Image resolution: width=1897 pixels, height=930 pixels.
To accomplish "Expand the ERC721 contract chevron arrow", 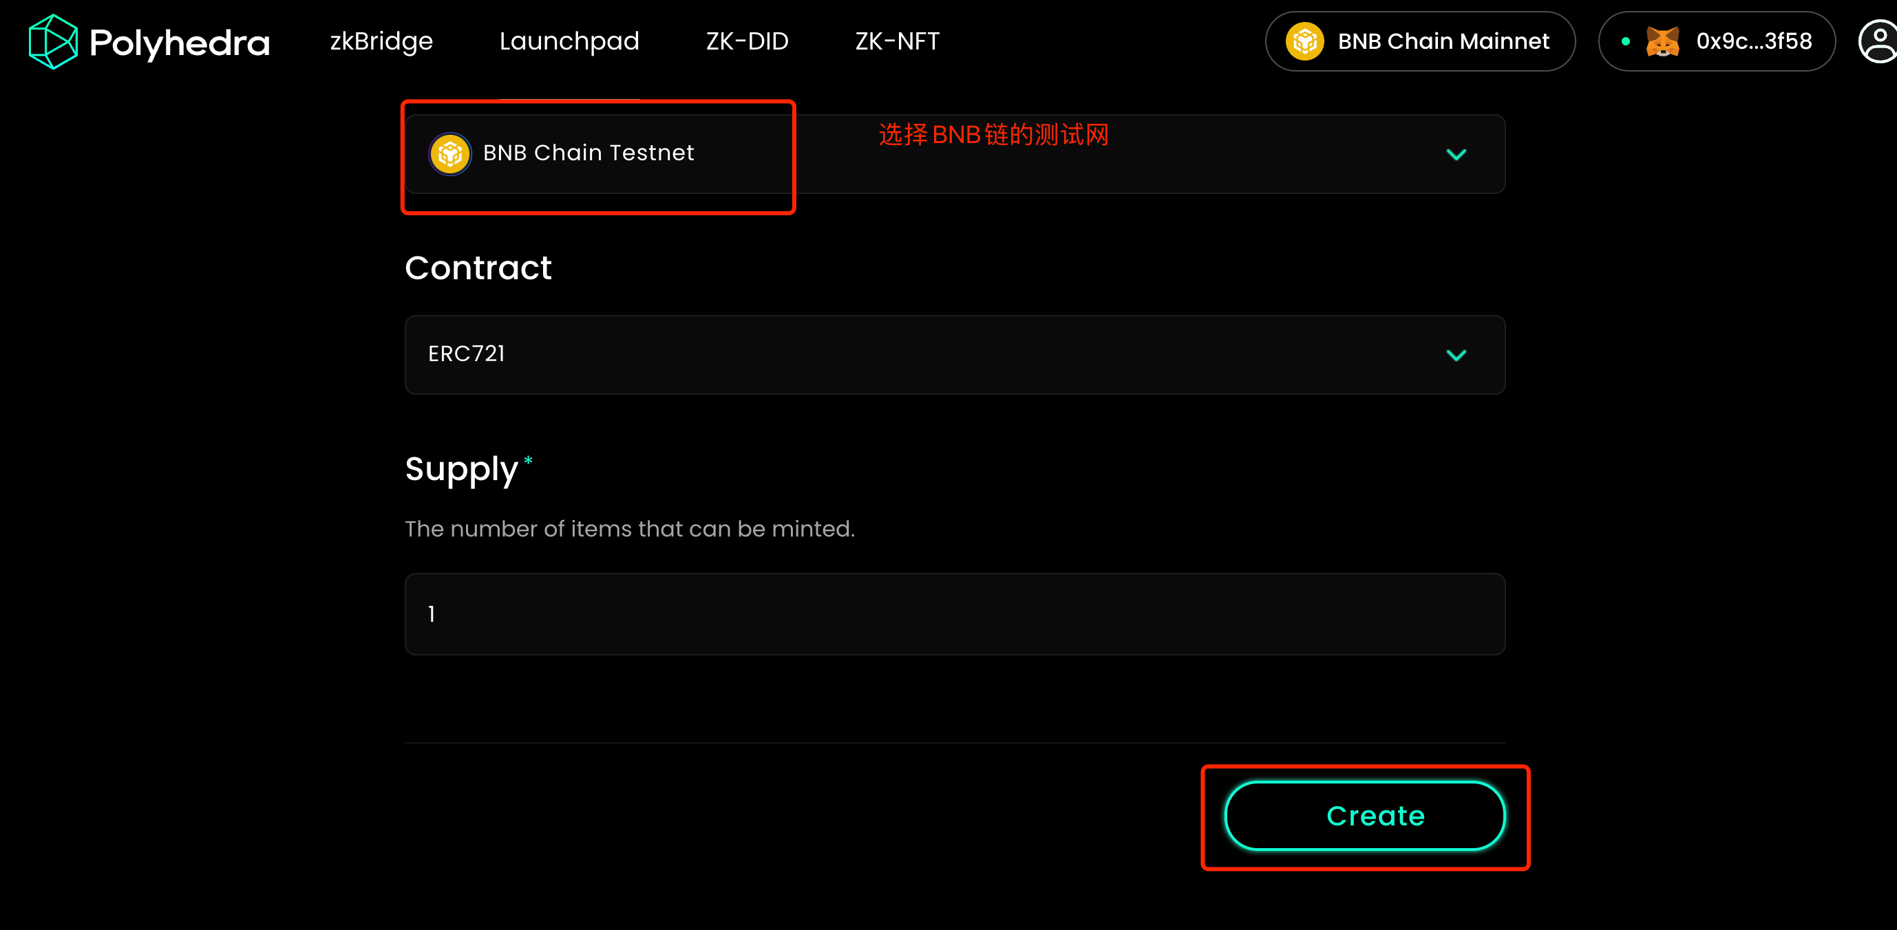I will [1456, 356].
